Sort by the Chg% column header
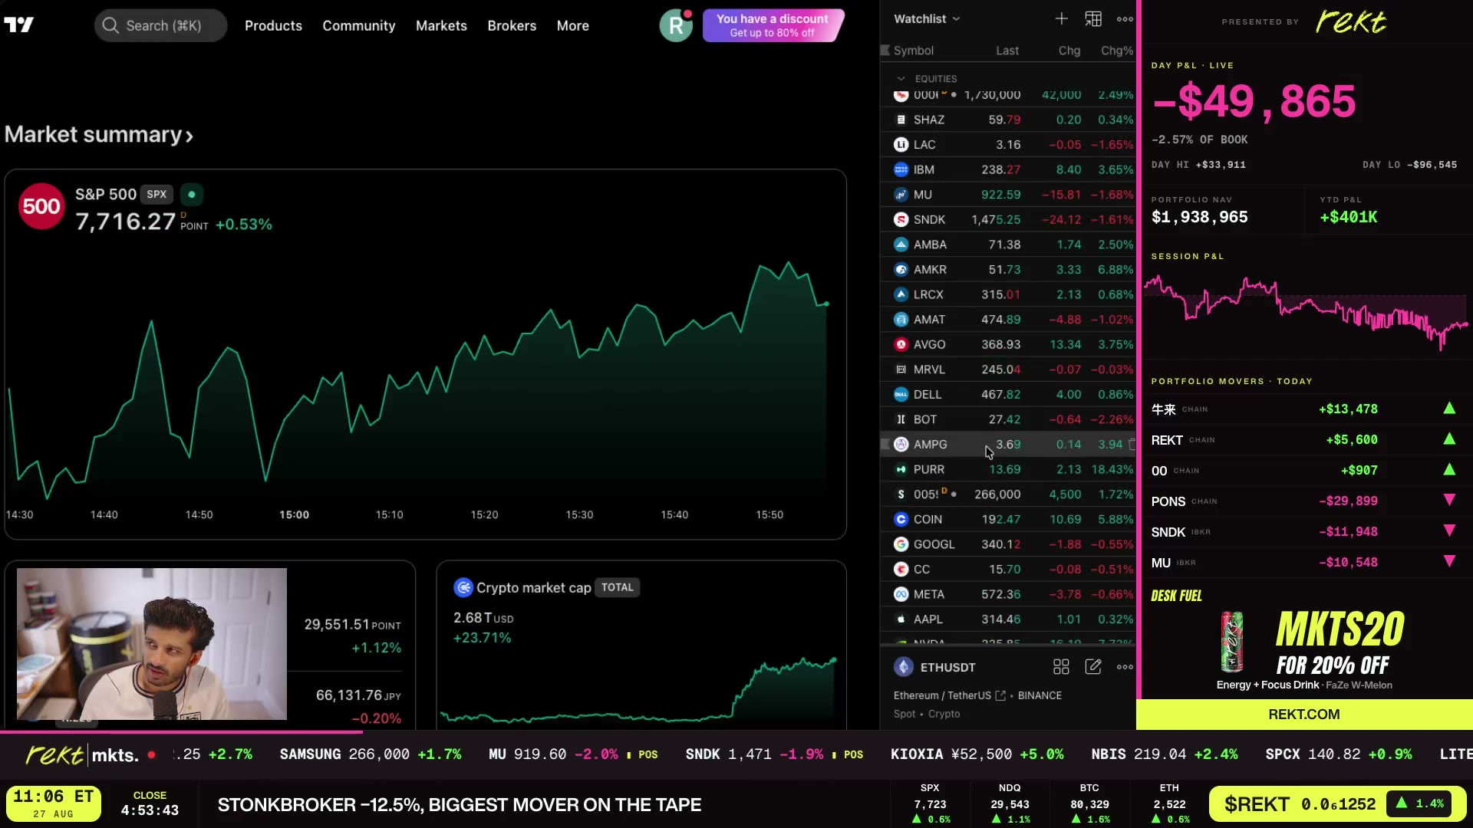Viewport: 1473px width, 828px height. [1117, 51]
